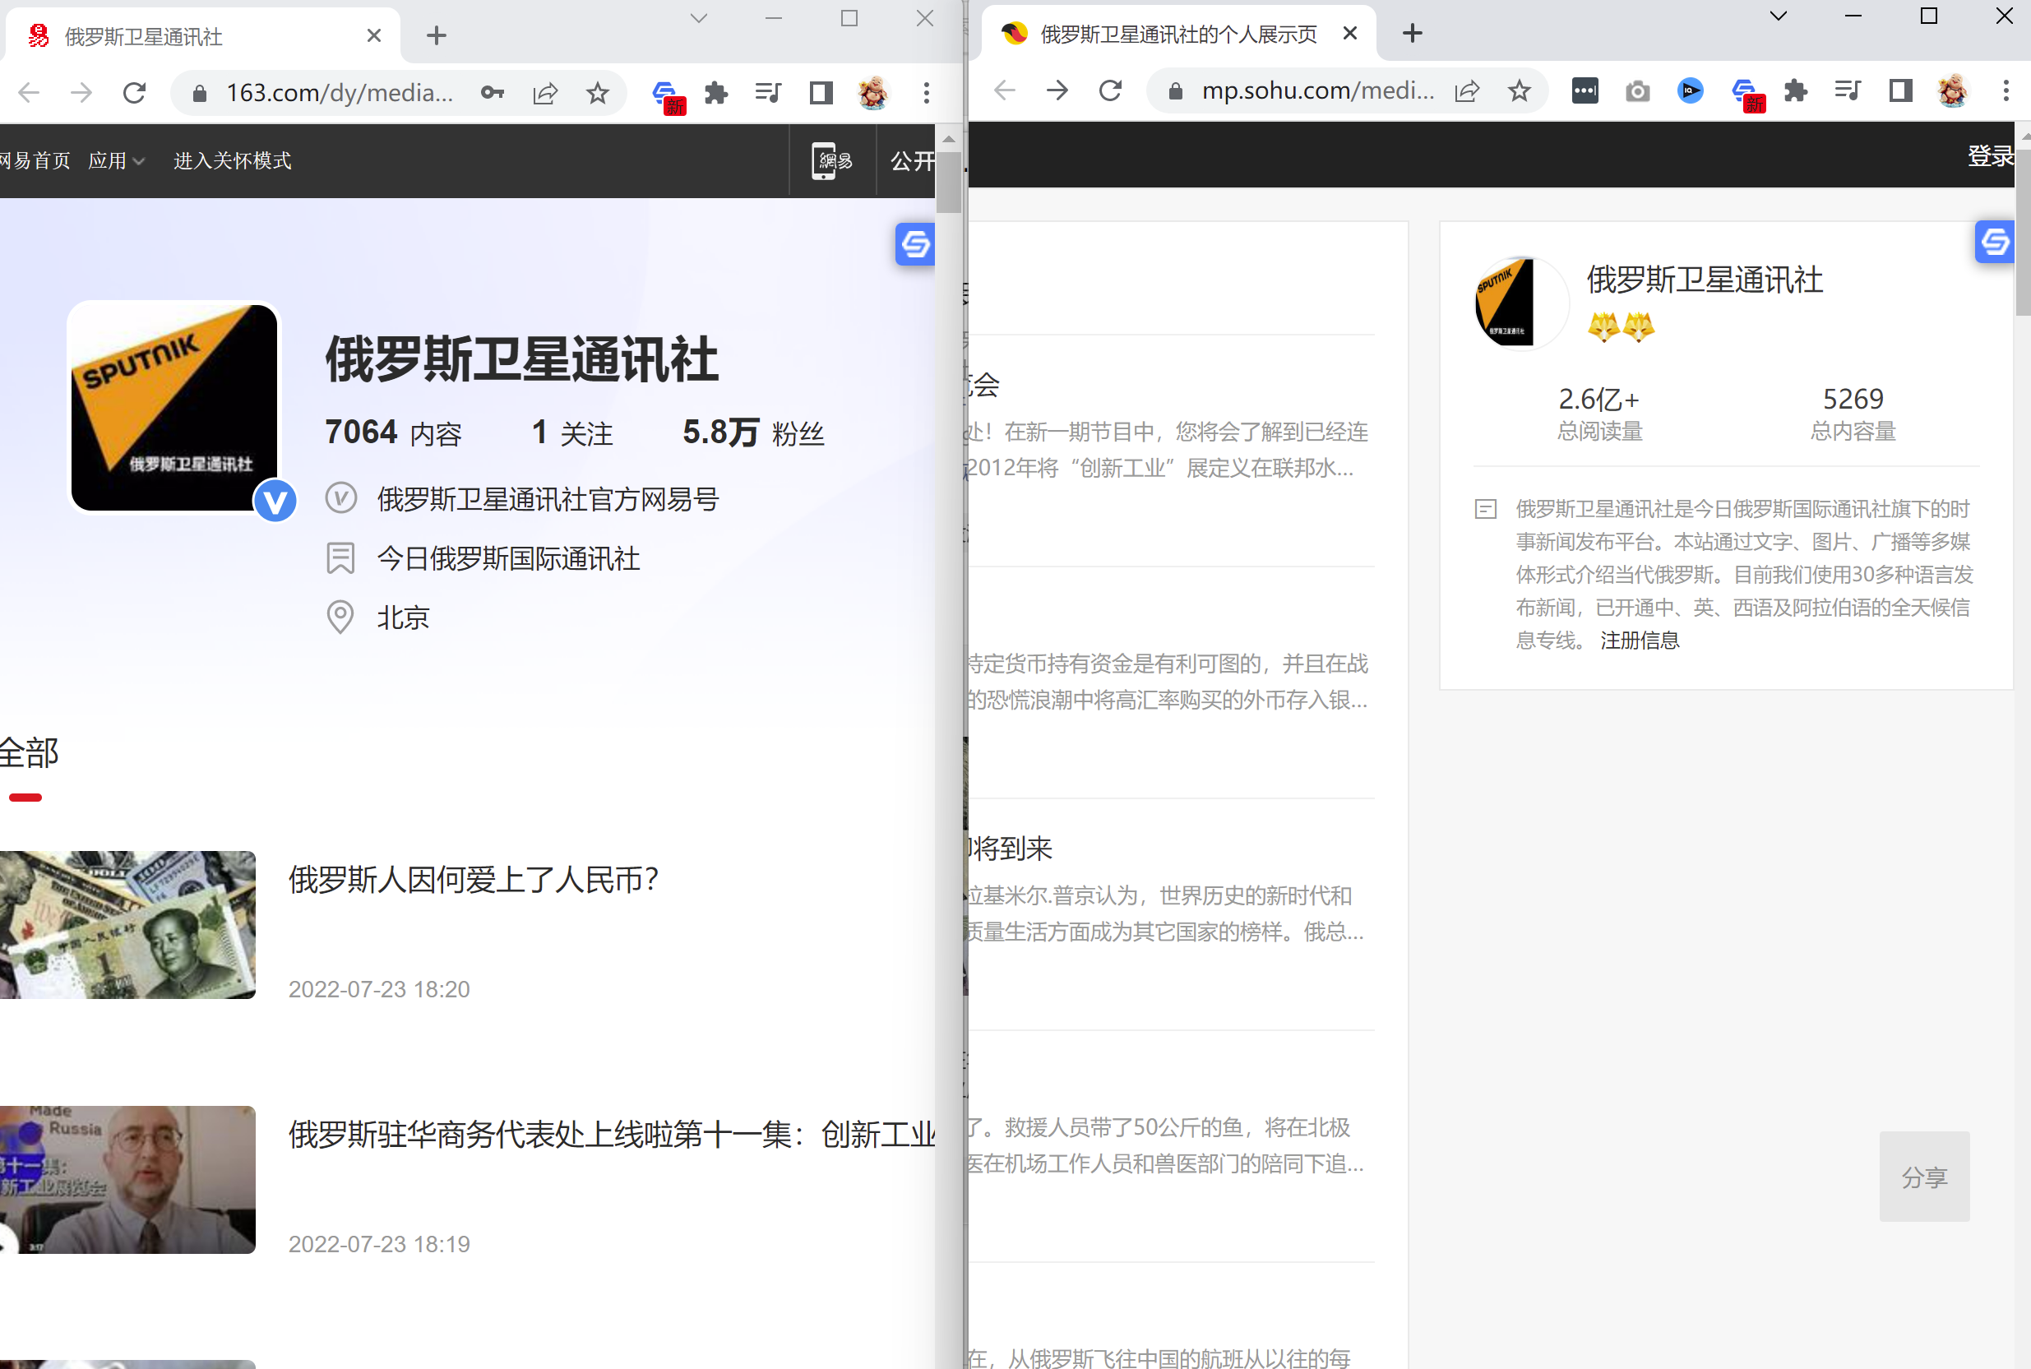
Task: Click 进入关怀模式 in NetEase header
Action: [x=232, y=160]
